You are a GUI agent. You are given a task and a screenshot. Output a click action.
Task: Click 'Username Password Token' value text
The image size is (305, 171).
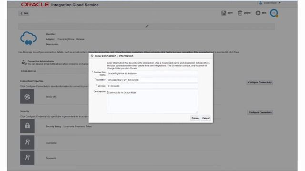(77, 126)
